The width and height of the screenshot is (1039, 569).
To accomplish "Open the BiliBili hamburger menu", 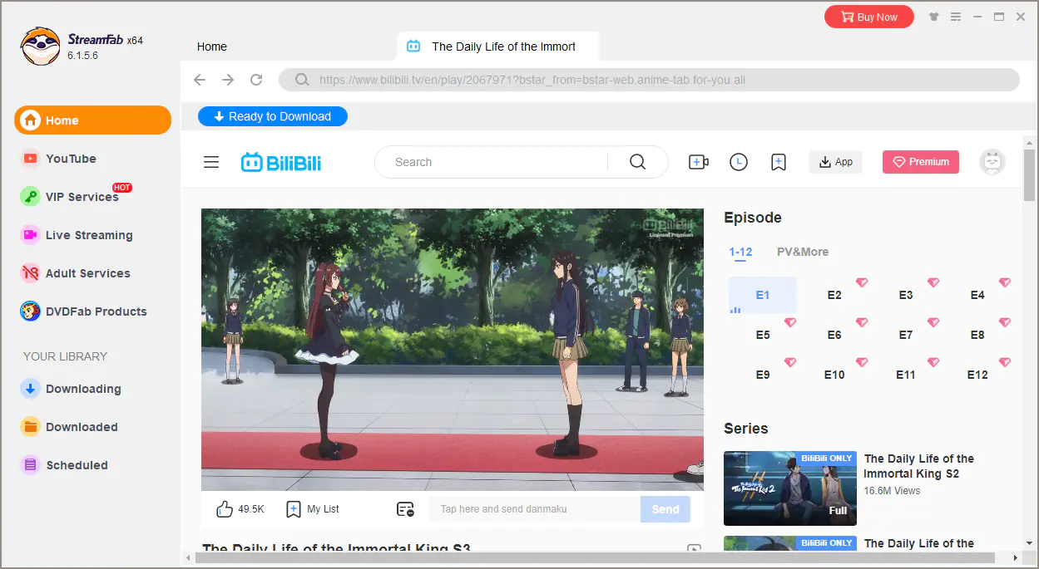I will (211, 162).
